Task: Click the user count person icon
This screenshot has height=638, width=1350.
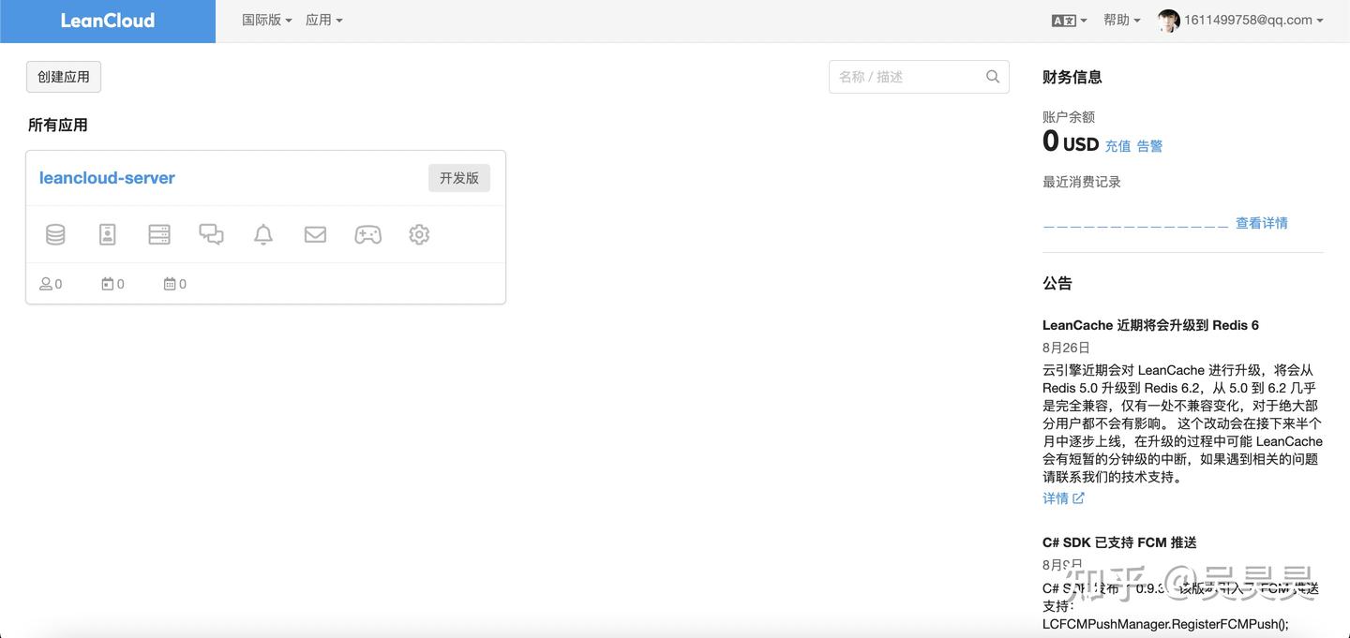Action: coord(45,283)
